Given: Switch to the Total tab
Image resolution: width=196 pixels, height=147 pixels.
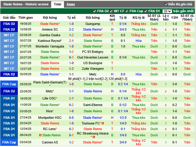Looking at the screenshot, I should [57, 4].
